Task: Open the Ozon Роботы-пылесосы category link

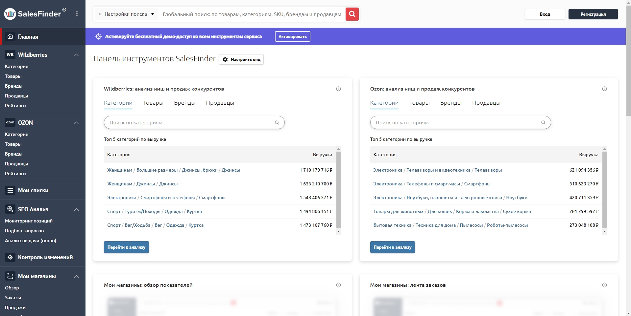Action: [x=507, y=225]
